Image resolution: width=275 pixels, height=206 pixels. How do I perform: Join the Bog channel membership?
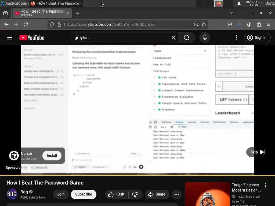pos(61,194)
